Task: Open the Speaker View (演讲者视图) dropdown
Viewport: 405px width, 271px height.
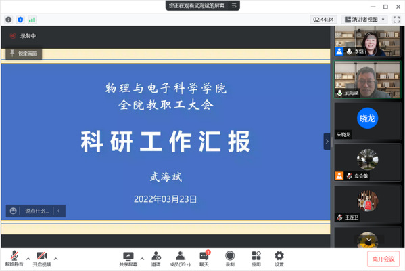Action: [x=364, y=20]
